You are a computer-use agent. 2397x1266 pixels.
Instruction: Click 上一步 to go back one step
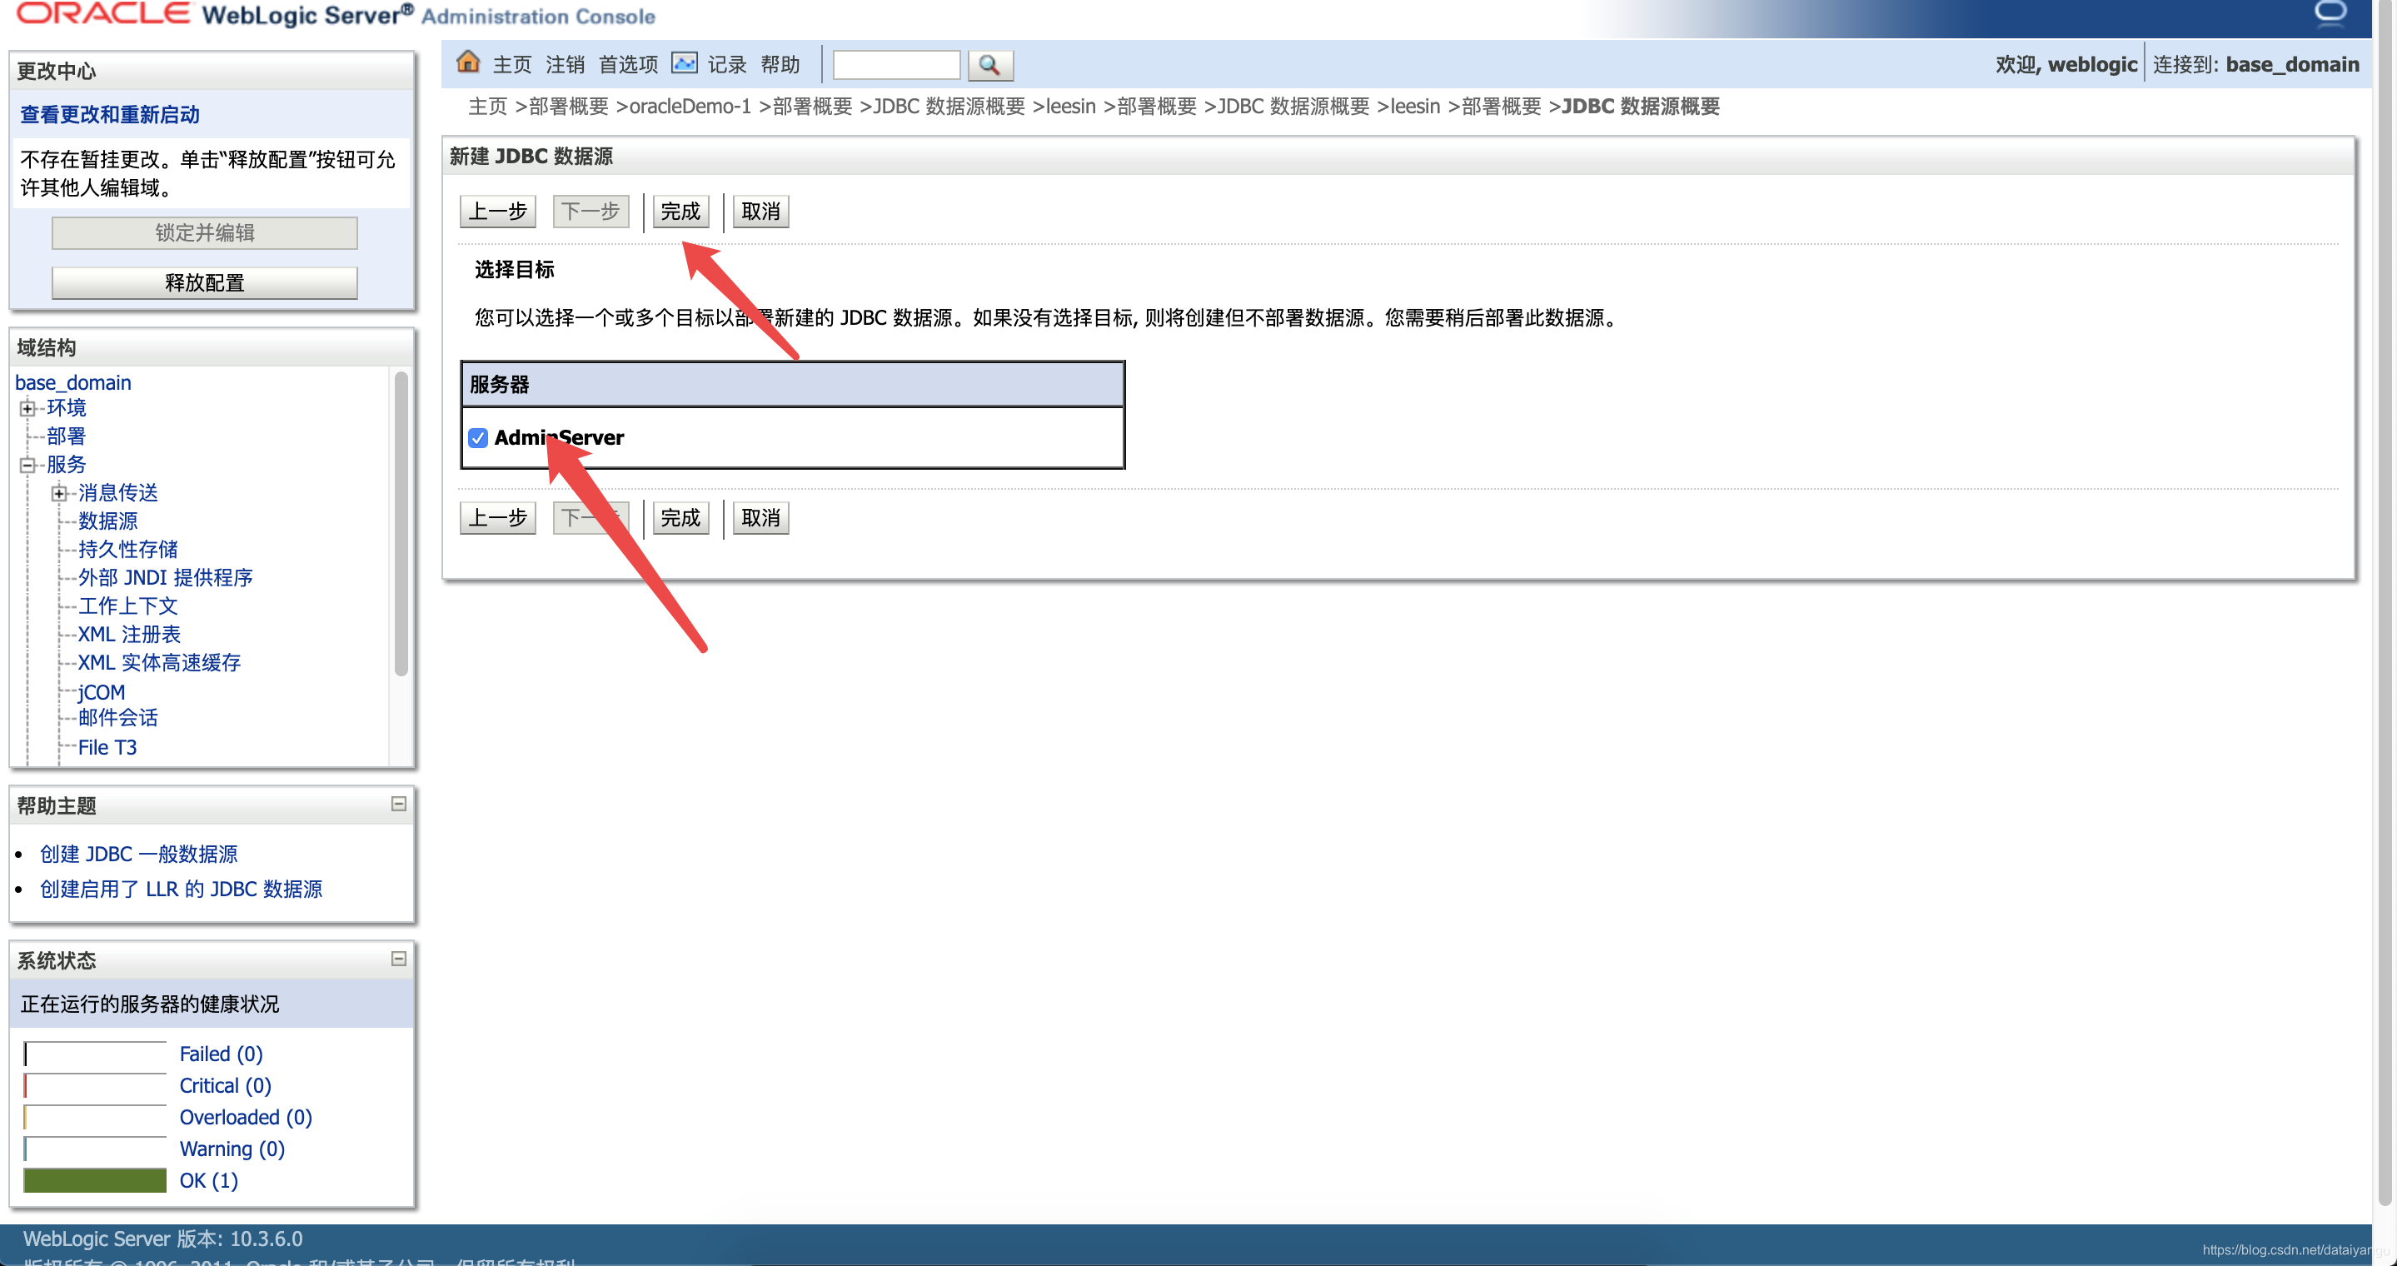point(496,211)
